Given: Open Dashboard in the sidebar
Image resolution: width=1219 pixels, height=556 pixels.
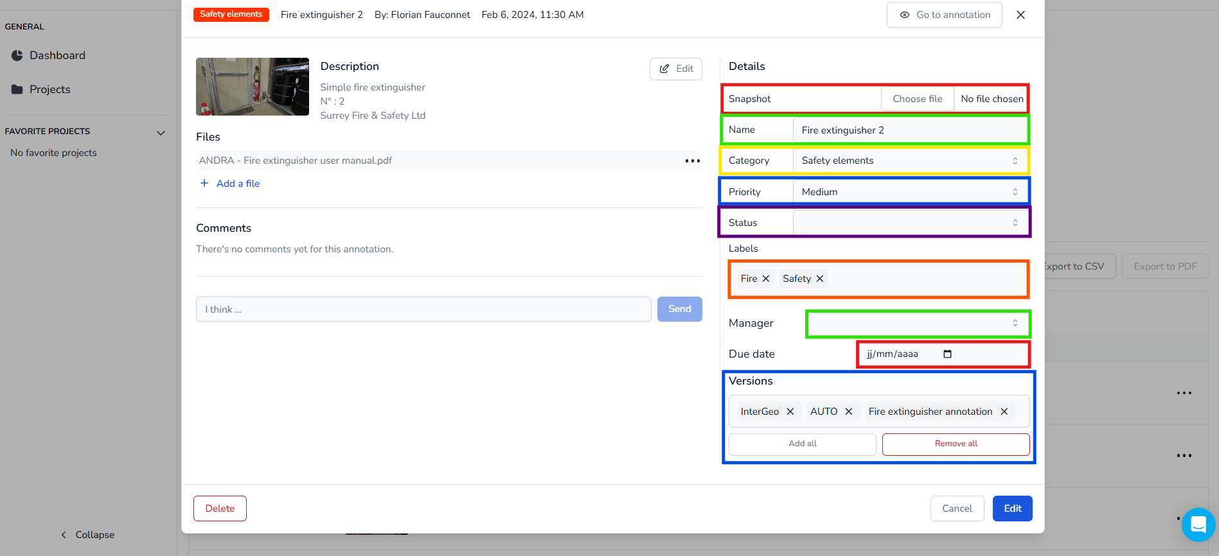Looking at the screenshot, I should coord(57,56).
